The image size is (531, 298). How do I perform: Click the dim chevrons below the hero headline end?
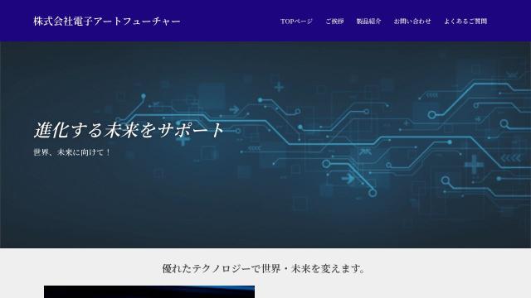[x=255, y=148]
